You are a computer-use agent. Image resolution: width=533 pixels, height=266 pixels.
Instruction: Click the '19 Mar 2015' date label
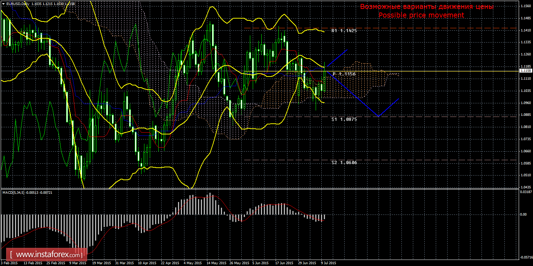(x=101, y=263)
